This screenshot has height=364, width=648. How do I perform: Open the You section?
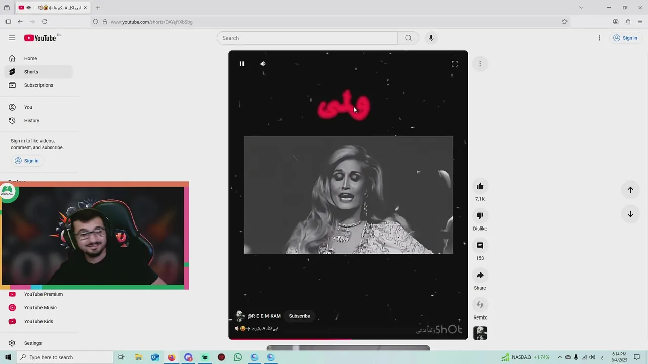pyautogui.click(x=38, y=107)
